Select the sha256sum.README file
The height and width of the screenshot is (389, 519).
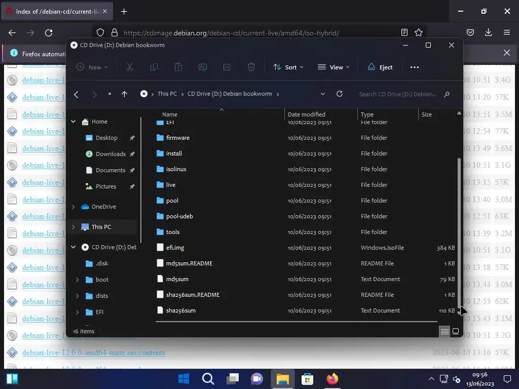[193, 295]
